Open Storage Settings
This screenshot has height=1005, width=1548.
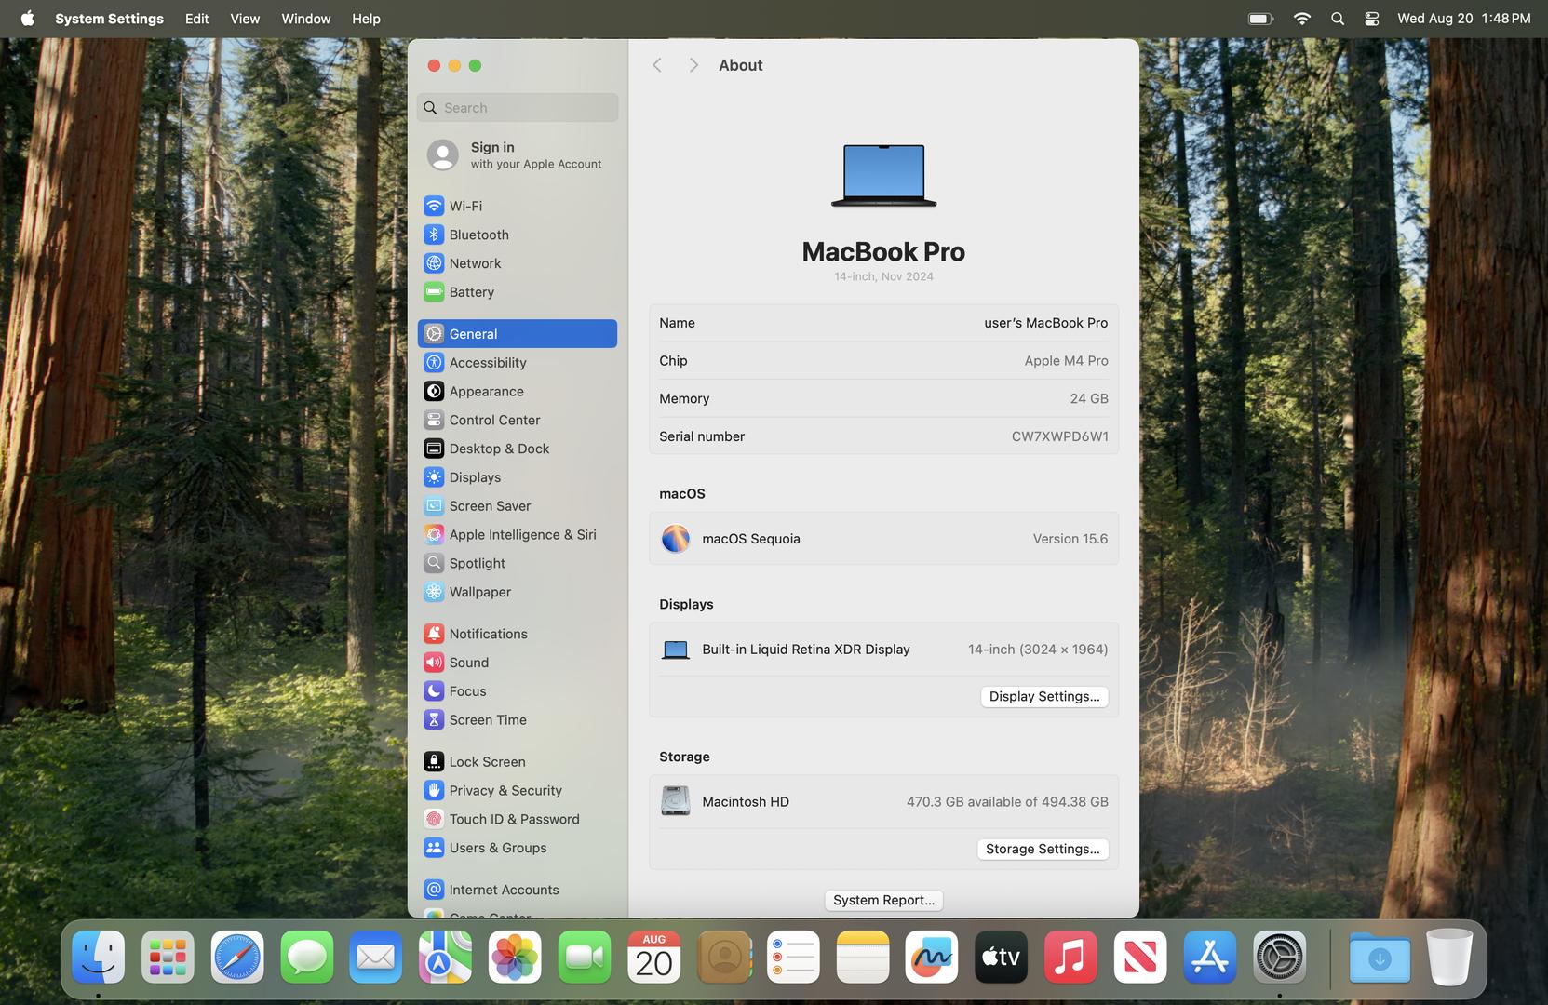[x=1043, y=850]
